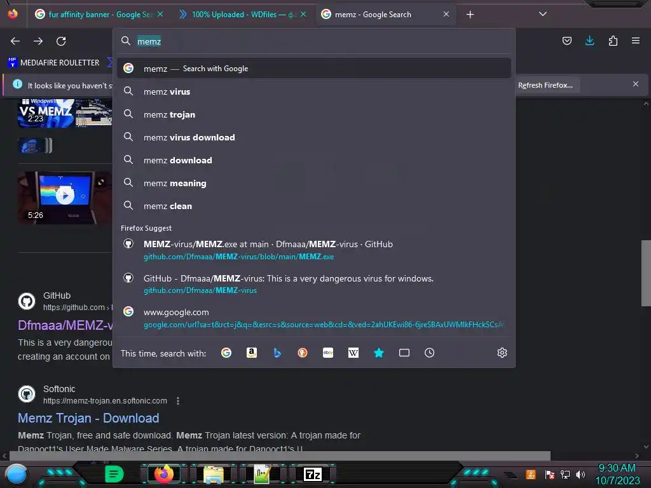Close the memz Google Search tab

tap(446, 14)
